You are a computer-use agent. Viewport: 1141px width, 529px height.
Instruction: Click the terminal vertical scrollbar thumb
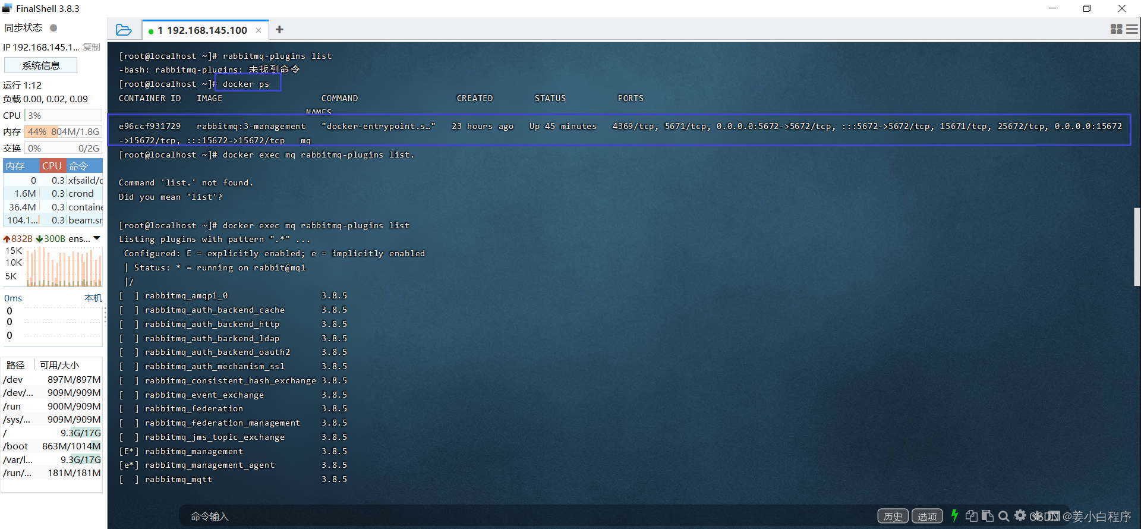pos(1136,247)
